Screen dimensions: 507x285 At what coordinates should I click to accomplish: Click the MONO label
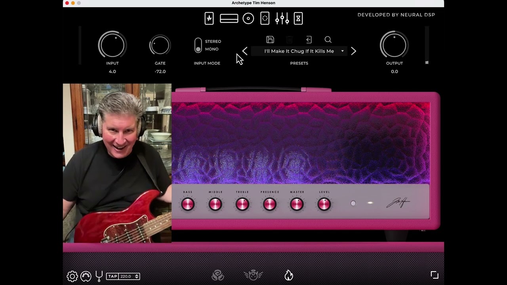tap(212, 49)
